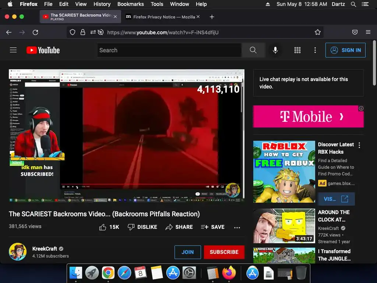Go back with the browser back arrow

(9, 32)
